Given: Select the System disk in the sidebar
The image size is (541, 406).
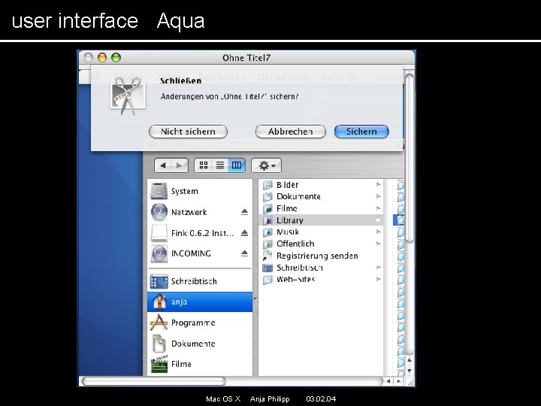Looking at the screenshot, I should click(200, 191).
